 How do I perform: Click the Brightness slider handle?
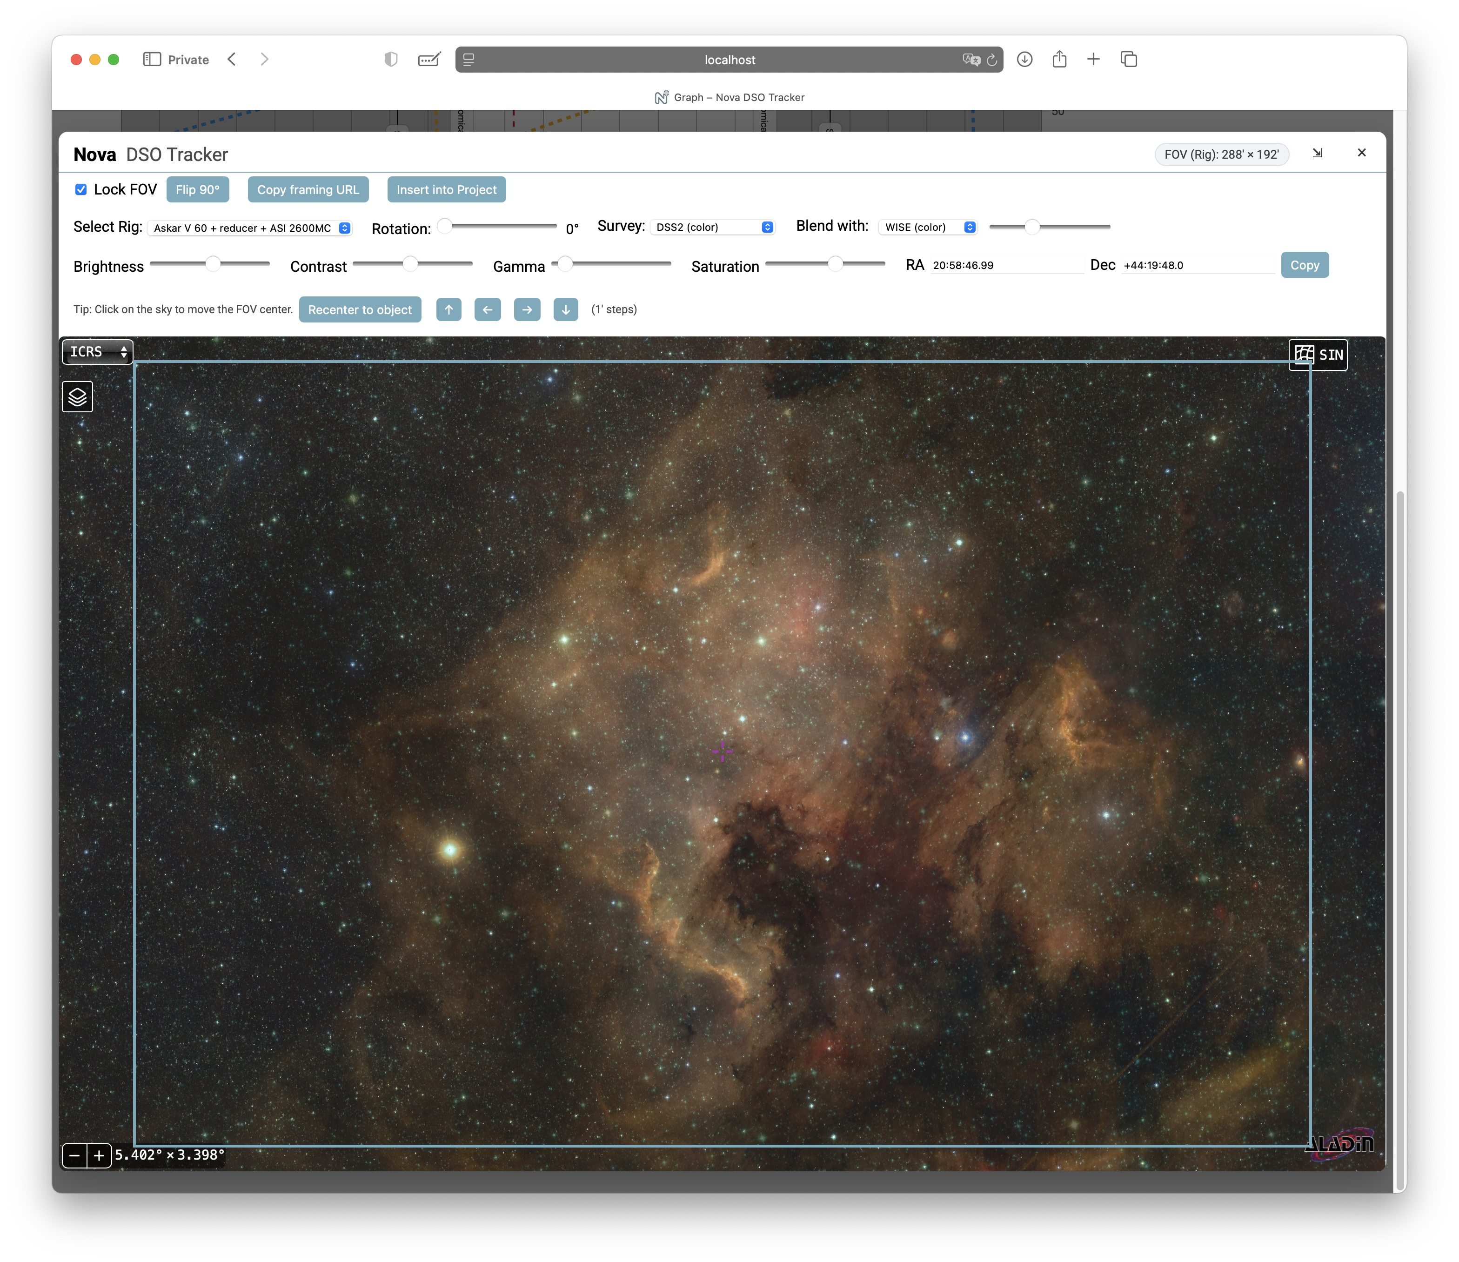[213, 264]
